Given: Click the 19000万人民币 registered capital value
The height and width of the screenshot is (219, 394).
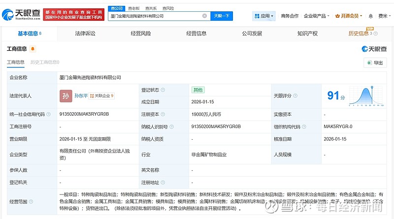Looking at the screenshot, I should pos(206,114).
